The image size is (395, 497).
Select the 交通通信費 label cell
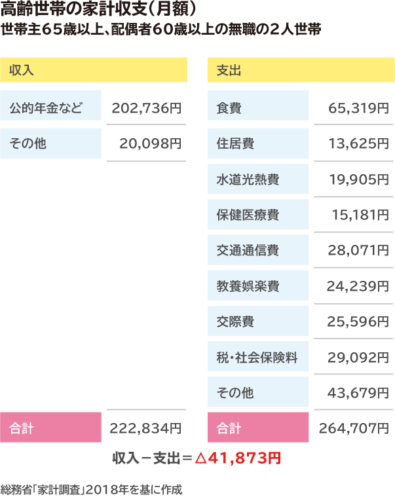(258, 249)
